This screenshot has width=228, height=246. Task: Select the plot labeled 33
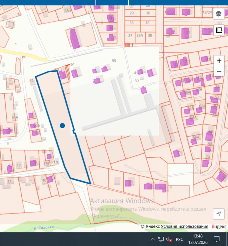tap(132, 23)
